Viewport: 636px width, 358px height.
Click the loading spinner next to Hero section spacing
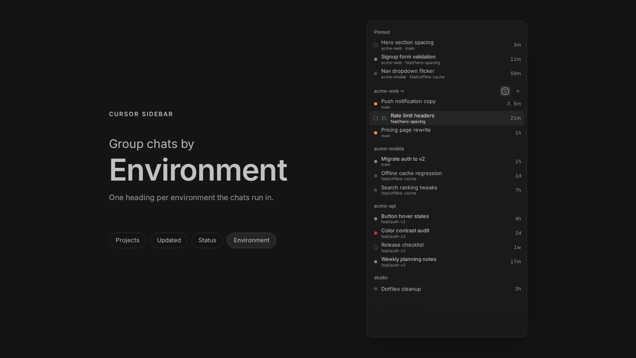tap(376, 45)
